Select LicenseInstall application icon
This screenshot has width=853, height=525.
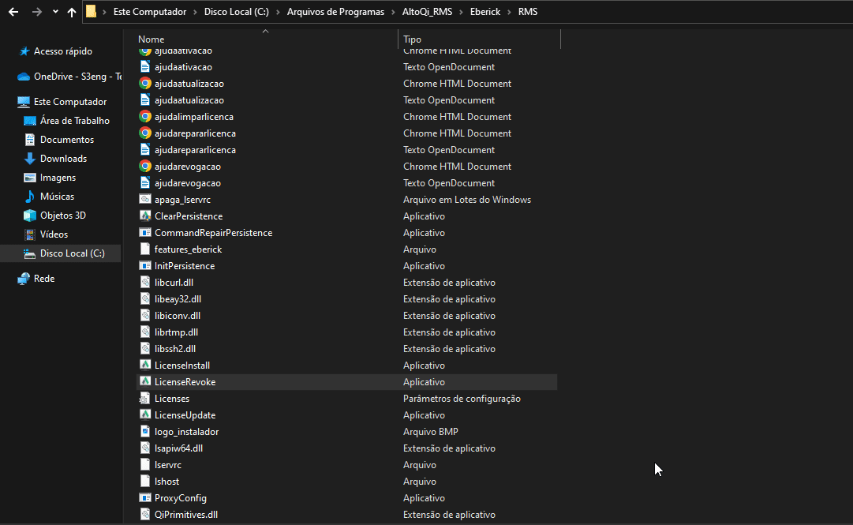[144, 365]
